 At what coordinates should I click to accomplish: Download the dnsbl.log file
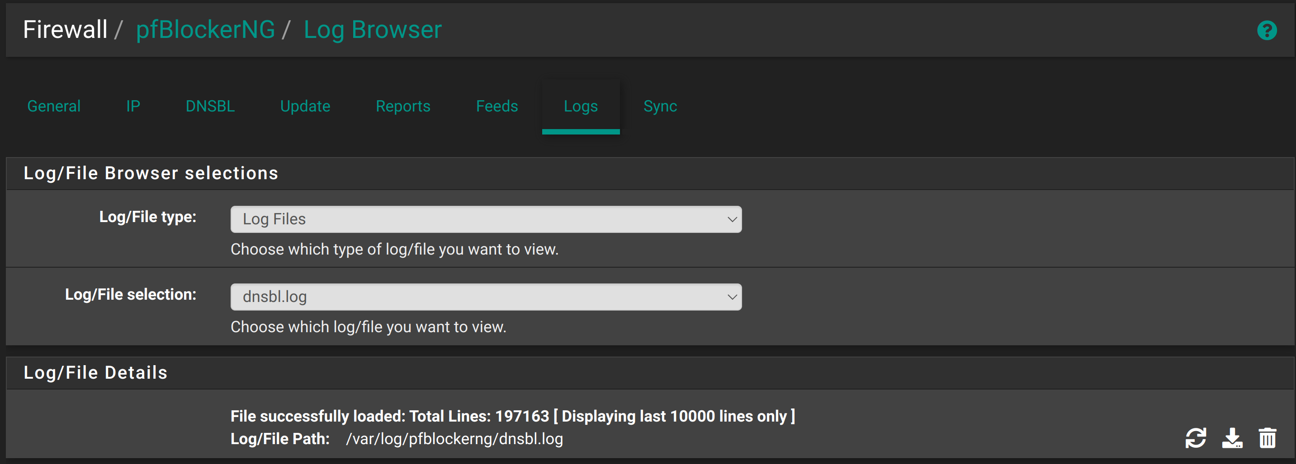coord(1232,438)
